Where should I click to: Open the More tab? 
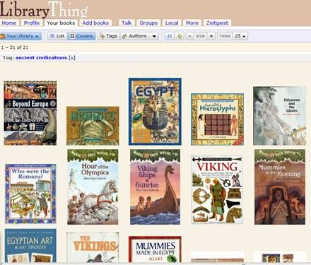pyautogui.click(x=192, y=23)
